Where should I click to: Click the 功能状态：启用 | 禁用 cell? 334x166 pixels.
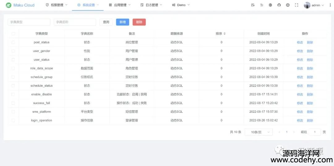pyautogui.click(x=132, y=94)
